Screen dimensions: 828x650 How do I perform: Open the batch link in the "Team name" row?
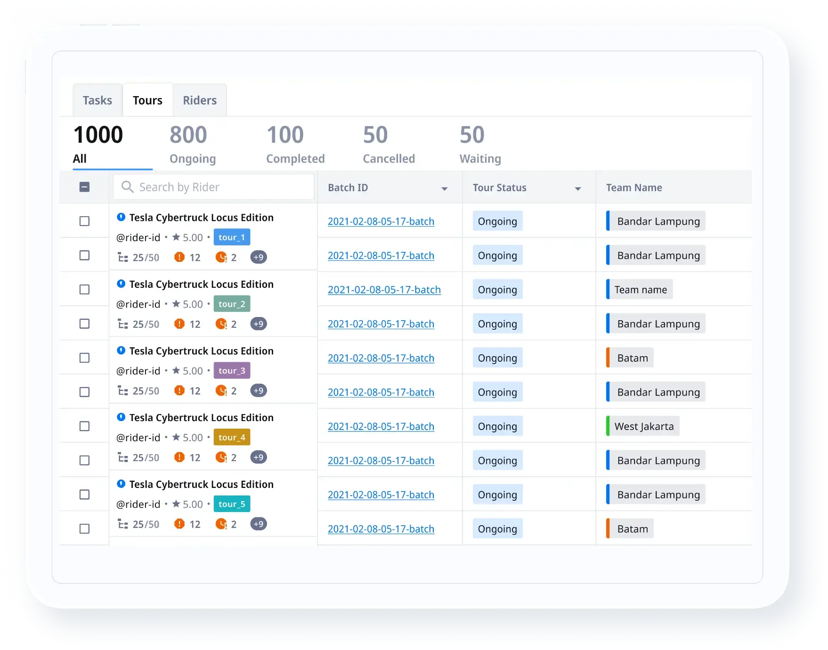(384, 290)
